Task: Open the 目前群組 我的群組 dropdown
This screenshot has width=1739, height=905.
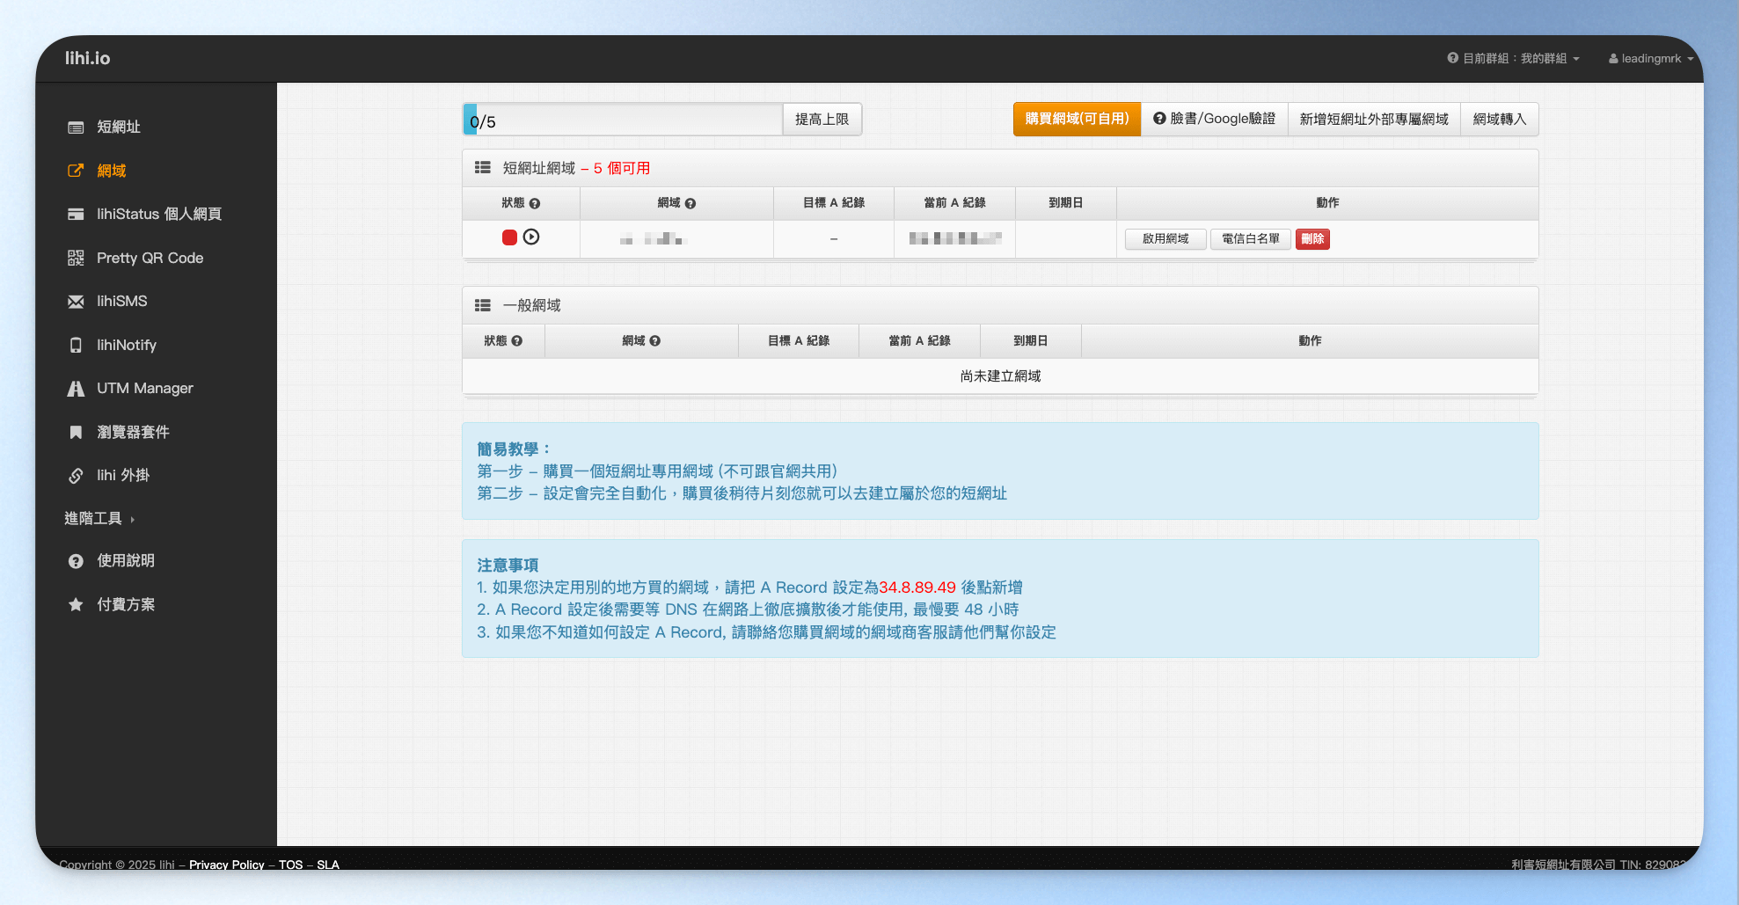Action: tap(1514, 58)
